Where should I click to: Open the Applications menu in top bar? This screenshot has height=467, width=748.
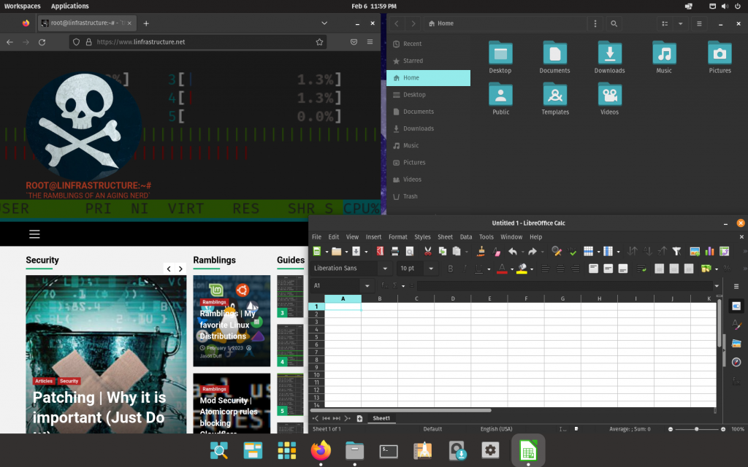tap(69, 6)
